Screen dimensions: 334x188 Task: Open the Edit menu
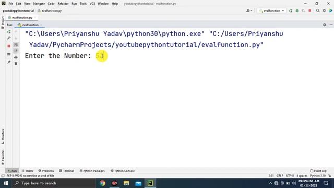[19, 4]
